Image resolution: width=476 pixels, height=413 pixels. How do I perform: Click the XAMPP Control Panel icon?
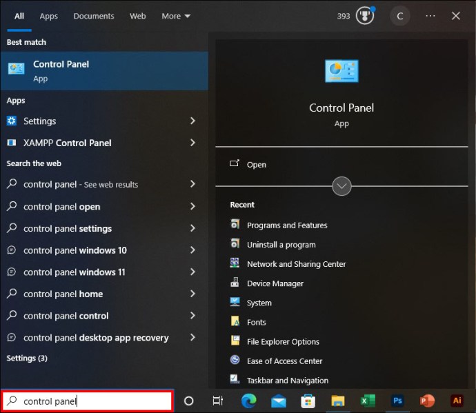[x=12, y=143]
